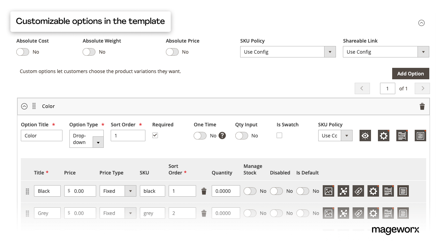Delete the Color option using the trash icon
447x252 pixels.
coord(422,106)
